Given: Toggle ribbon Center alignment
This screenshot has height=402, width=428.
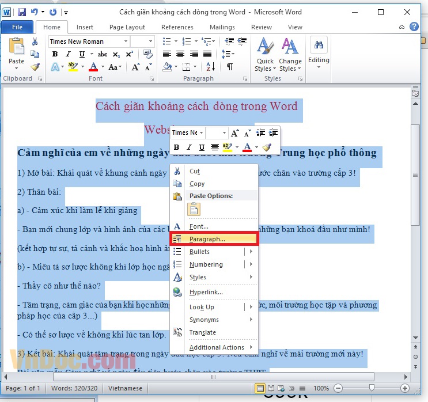Looking at the screenshot, I should (x=180, y=54).
